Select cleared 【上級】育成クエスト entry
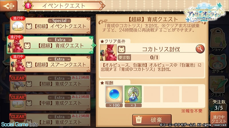 (x=50, y=120)
